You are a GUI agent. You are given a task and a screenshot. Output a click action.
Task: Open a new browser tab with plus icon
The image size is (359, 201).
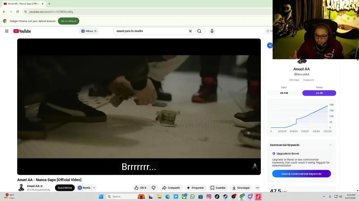tap(49, 4)
